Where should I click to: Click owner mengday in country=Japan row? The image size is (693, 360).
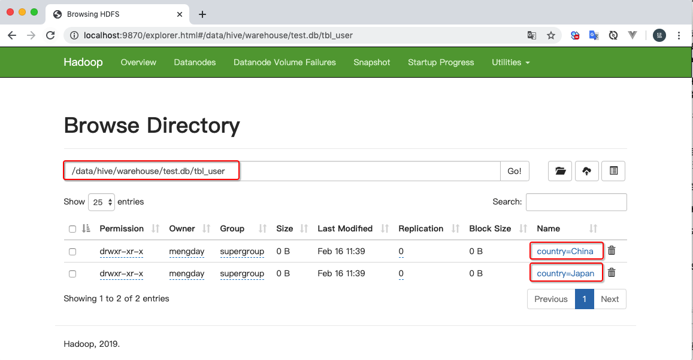coord(186,273)
